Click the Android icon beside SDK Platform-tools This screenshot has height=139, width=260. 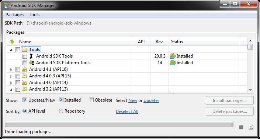pyautogui.click(x=31, y=63)
